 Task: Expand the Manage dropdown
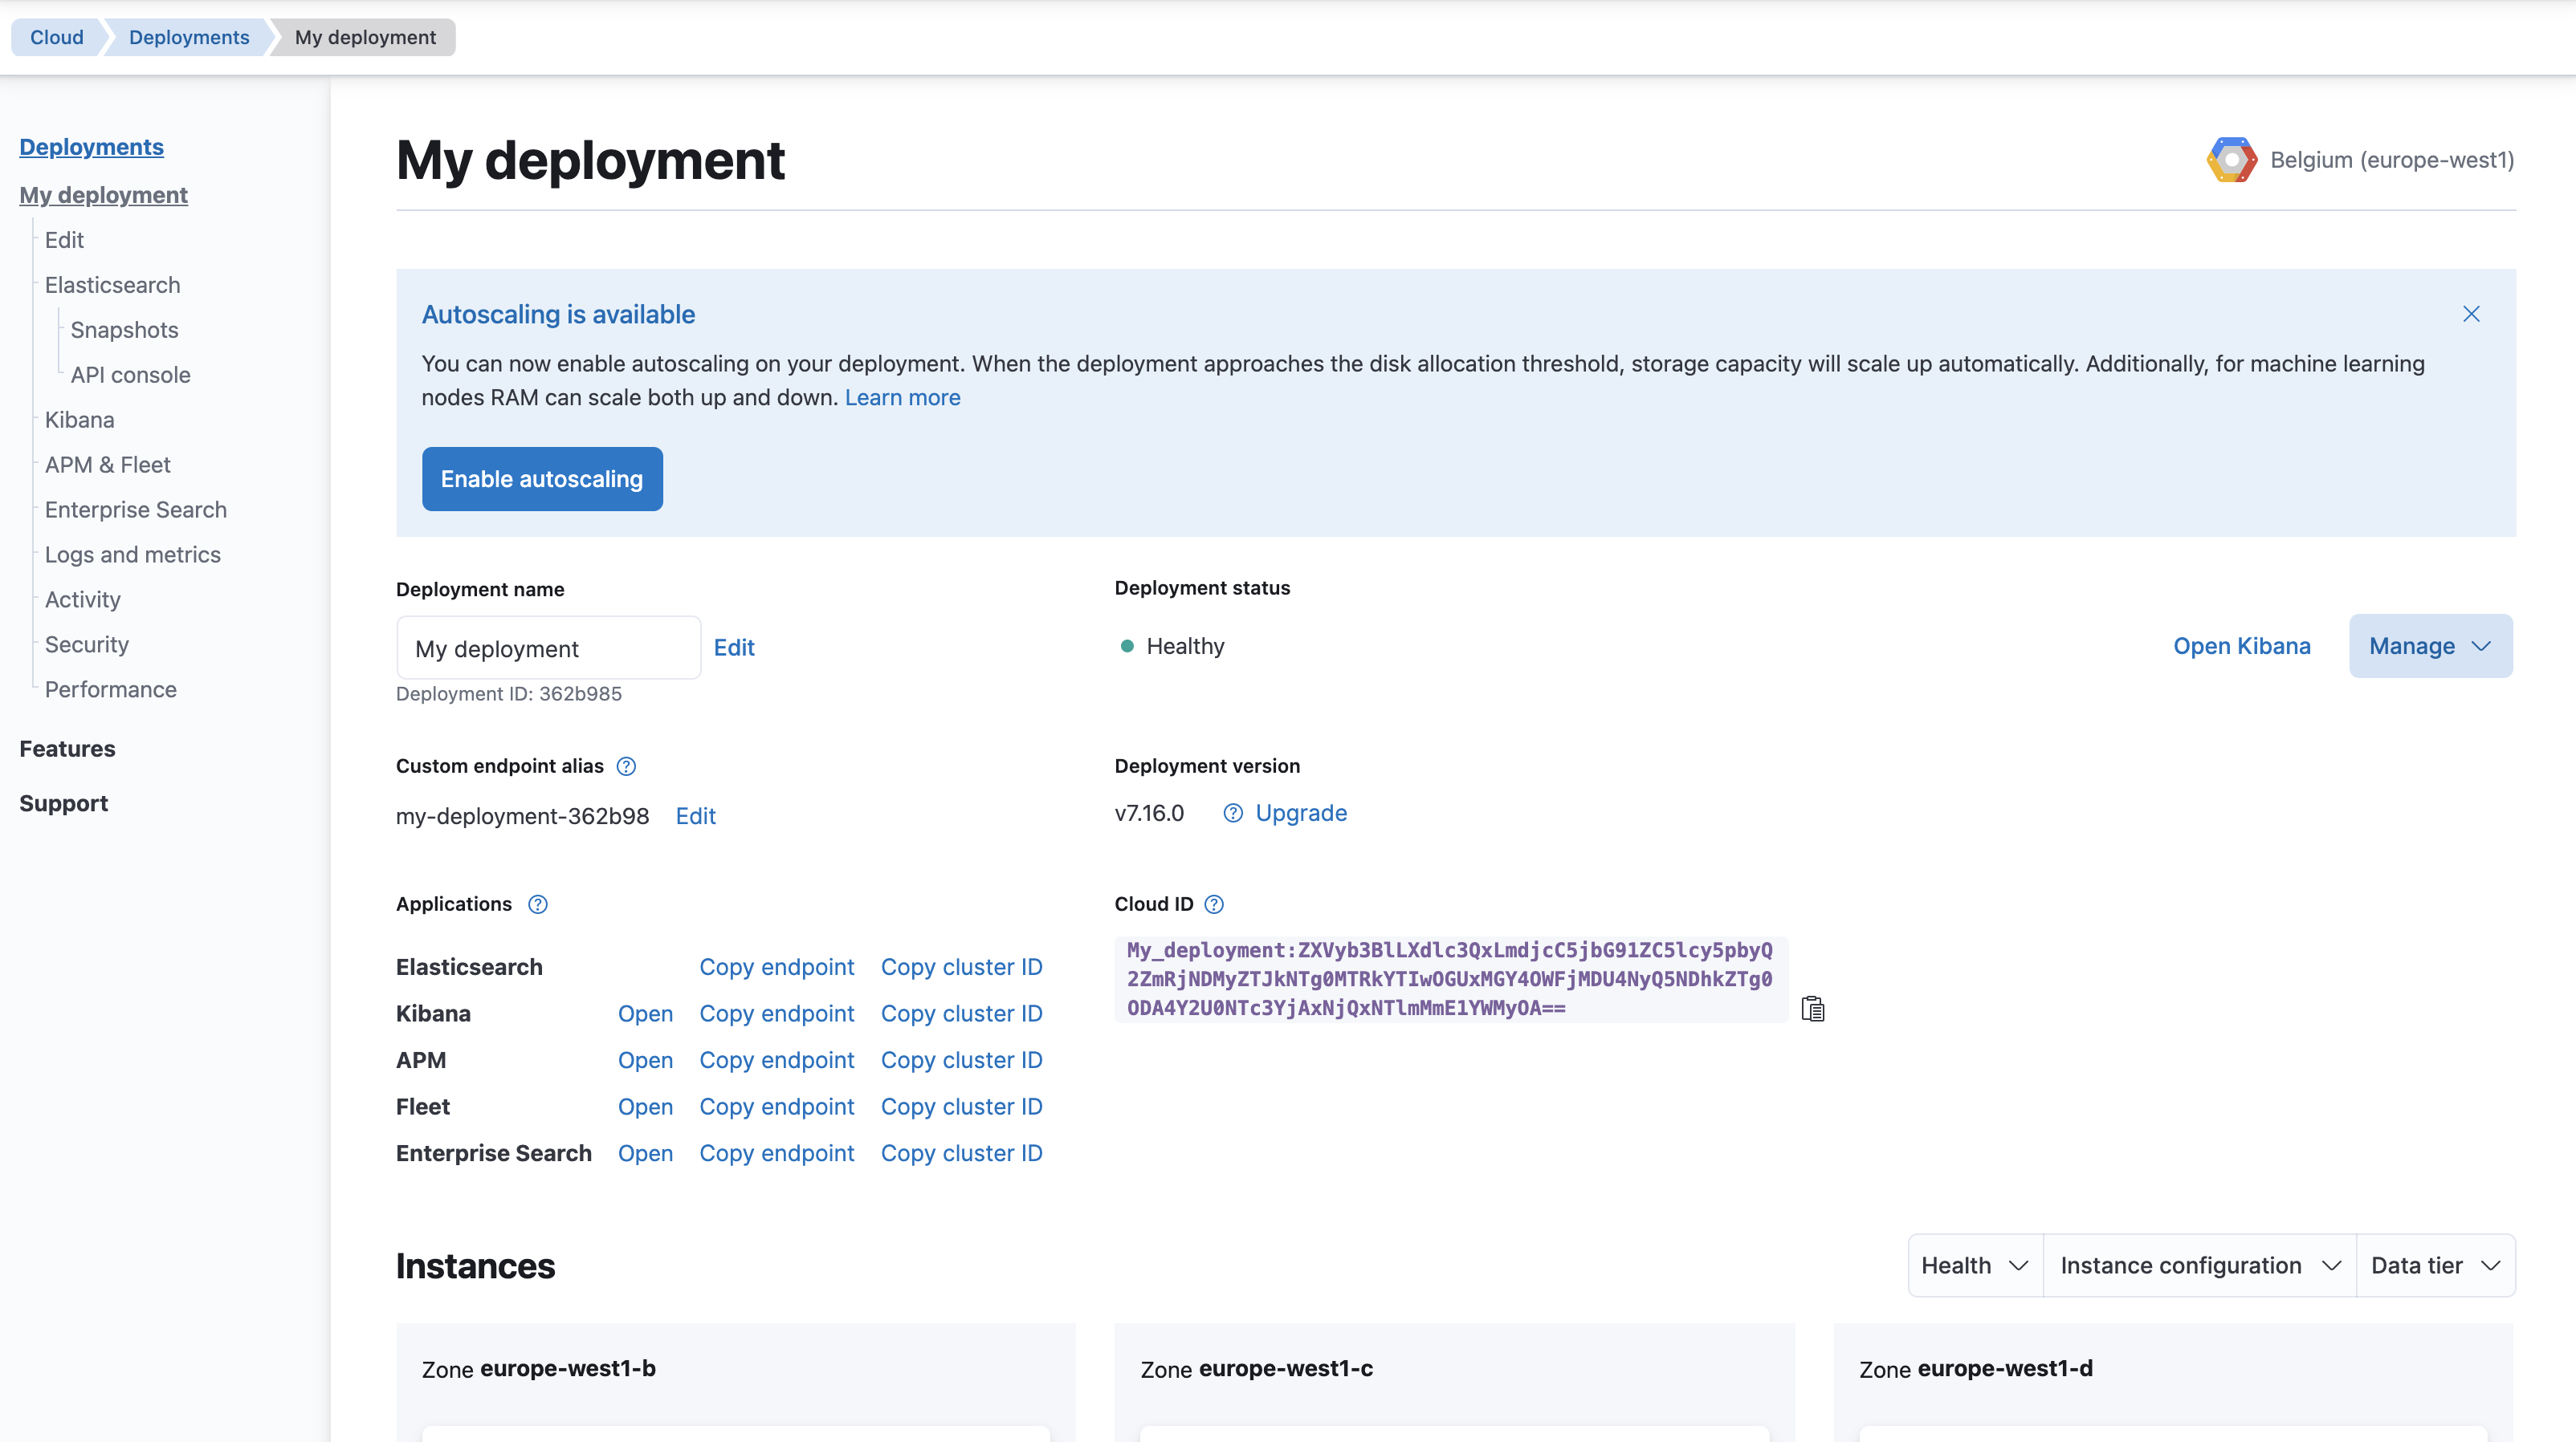pos(2430,647)
